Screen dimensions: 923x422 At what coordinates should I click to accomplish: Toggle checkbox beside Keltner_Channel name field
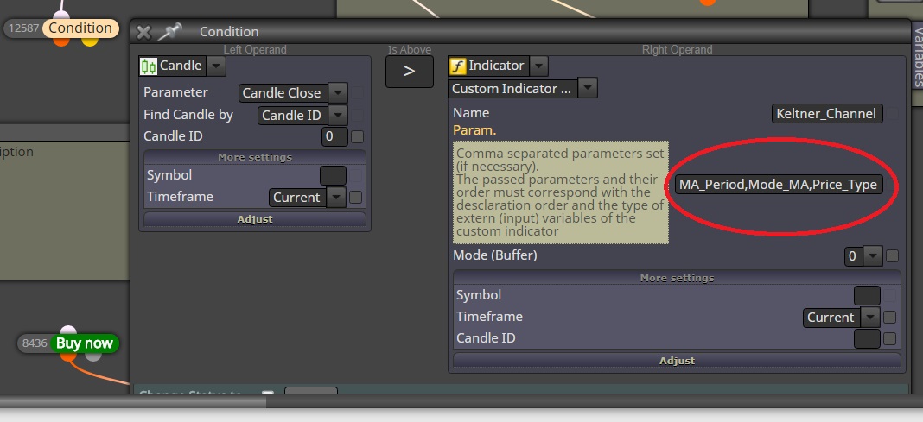(x=893, y=113)
